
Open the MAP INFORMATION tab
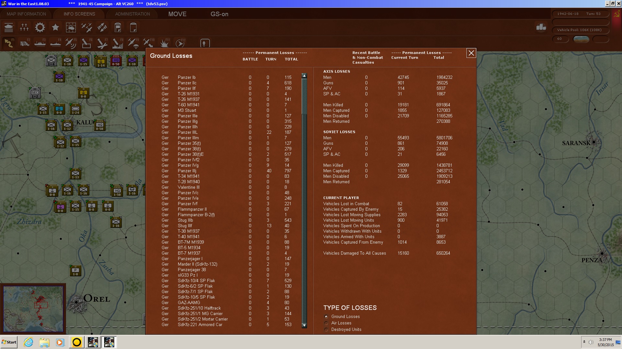(26, 14)
